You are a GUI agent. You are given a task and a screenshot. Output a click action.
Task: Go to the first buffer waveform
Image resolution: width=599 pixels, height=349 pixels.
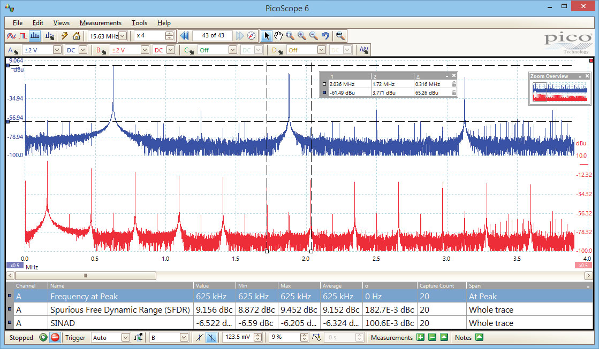click(185, 36)
